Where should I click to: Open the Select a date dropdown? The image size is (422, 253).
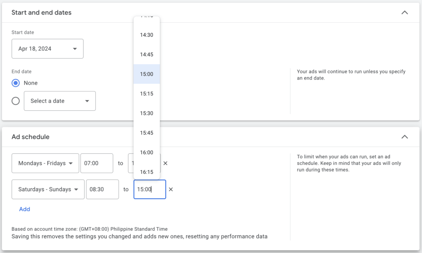coord(59,101)
